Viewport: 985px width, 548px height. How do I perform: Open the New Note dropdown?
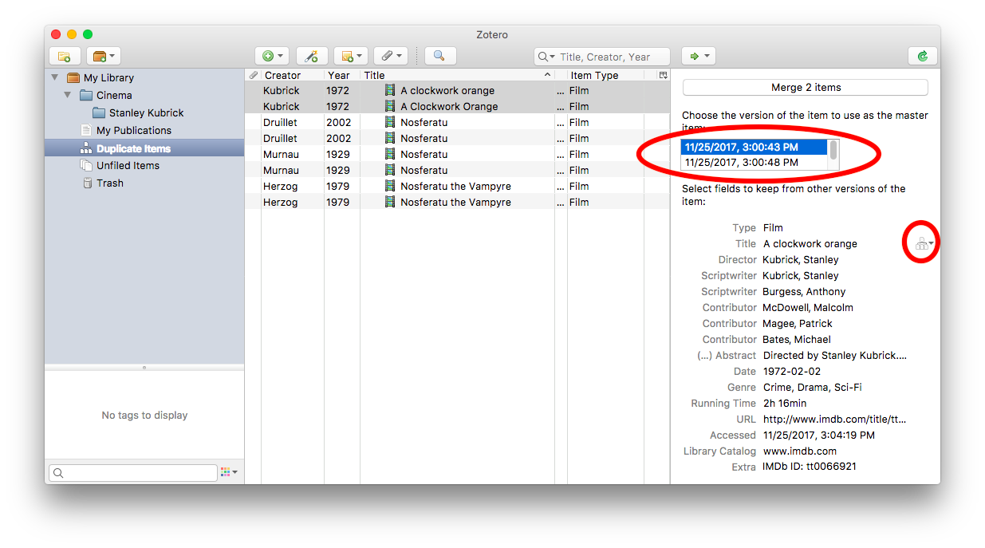click(x=350, y=56)
